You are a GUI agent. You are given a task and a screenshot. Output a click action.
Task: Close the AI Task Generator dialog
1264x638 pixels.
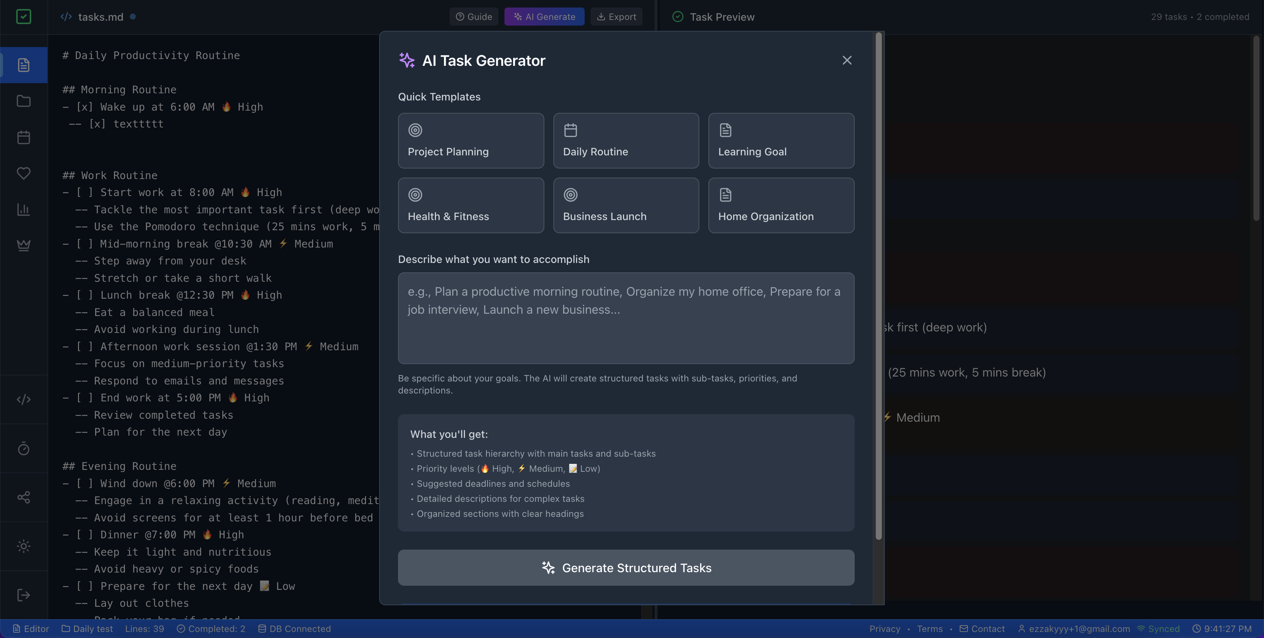click(846, 60)
